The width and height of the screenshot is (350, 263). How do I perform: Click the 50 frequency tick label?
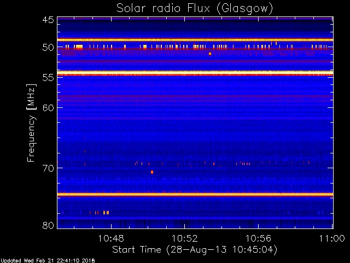click(x=48, y=48)
